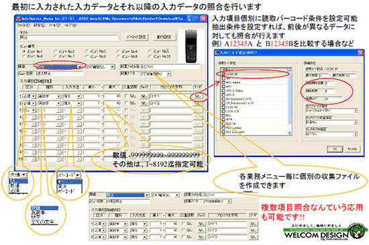Click the 抽出開始位置 field in the dialog
Screen dimensions: 369x245
coord(329,83)
